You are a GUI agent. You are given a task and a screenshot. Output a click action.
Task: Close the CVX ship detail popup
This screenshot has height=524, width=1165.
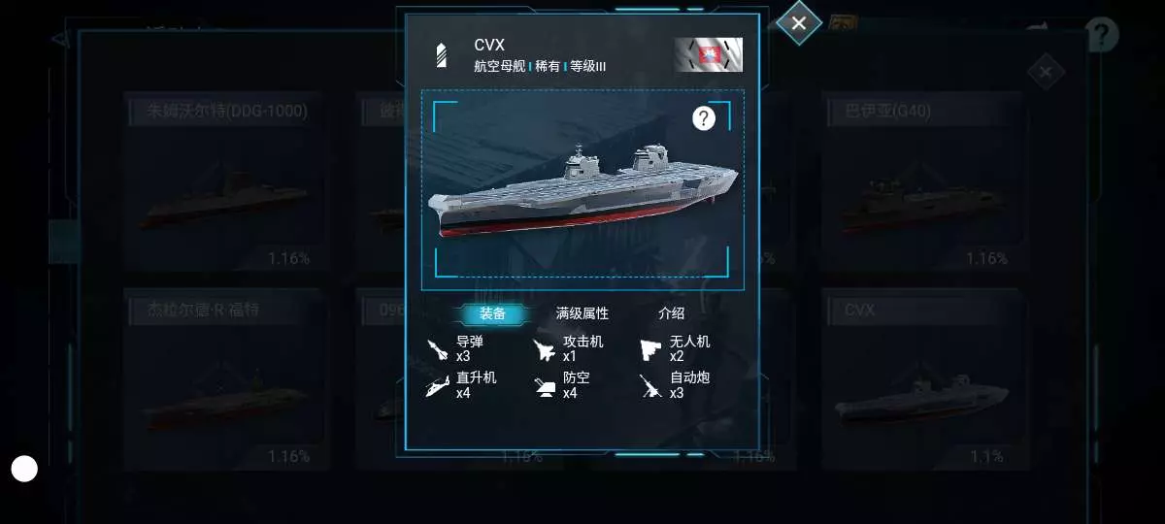click(x=799, y=23)
